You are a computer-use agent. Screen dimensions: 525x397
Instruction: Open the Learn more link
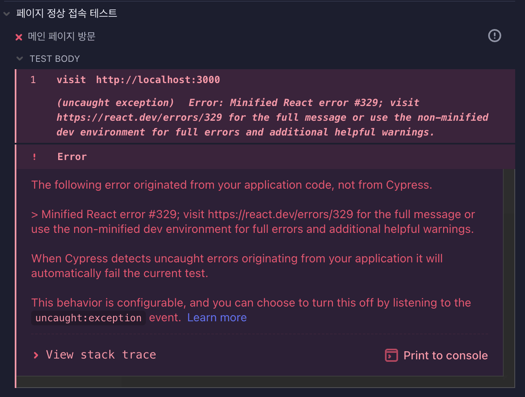pyautogui.click(x=217, y=318)
